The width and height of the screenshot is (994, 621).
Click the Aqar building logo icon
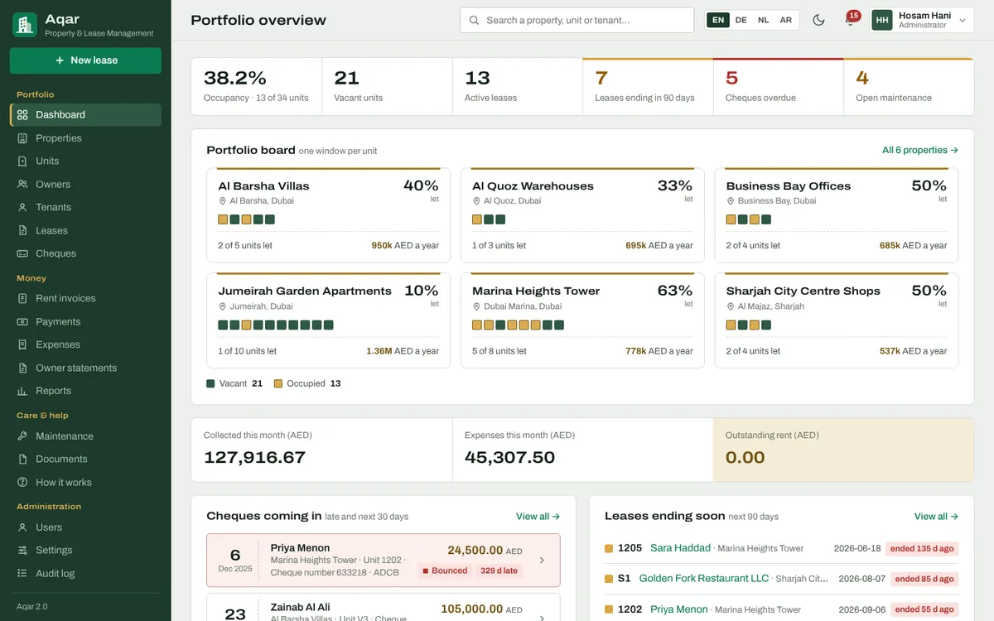pos(25,25)
